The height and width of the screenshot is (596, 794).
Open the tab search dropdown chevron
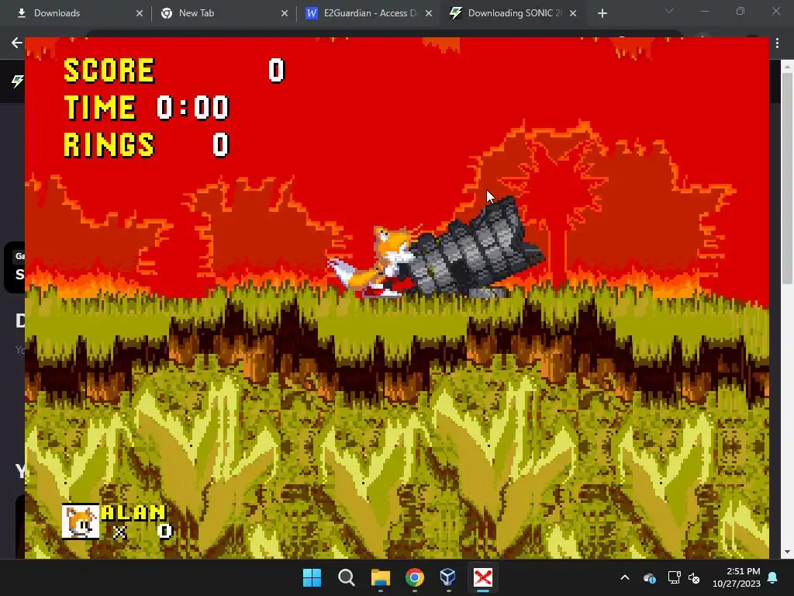669,11
